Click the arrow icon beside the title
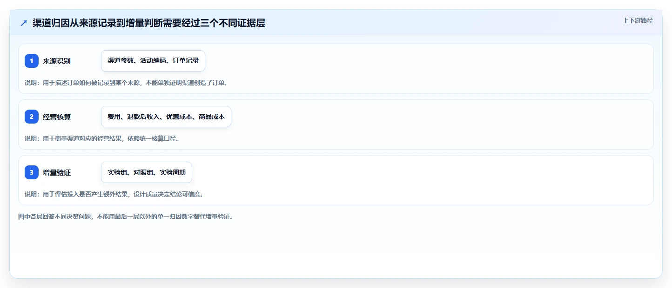The height and width of the screenshot is (288, 672). click(24, 23)
